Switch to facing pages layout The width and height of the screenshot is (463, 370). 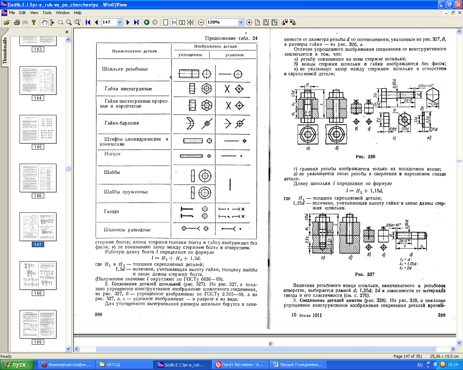(x=182, y=22)
